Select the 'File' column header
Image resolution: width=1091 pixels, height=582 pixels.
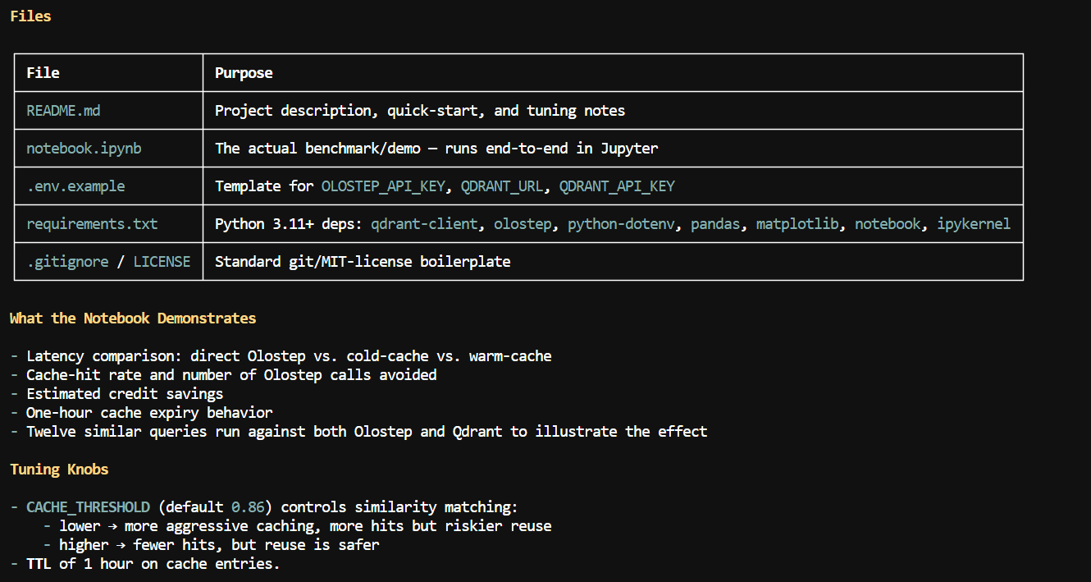pyautogui.click(x=43, y=73)
